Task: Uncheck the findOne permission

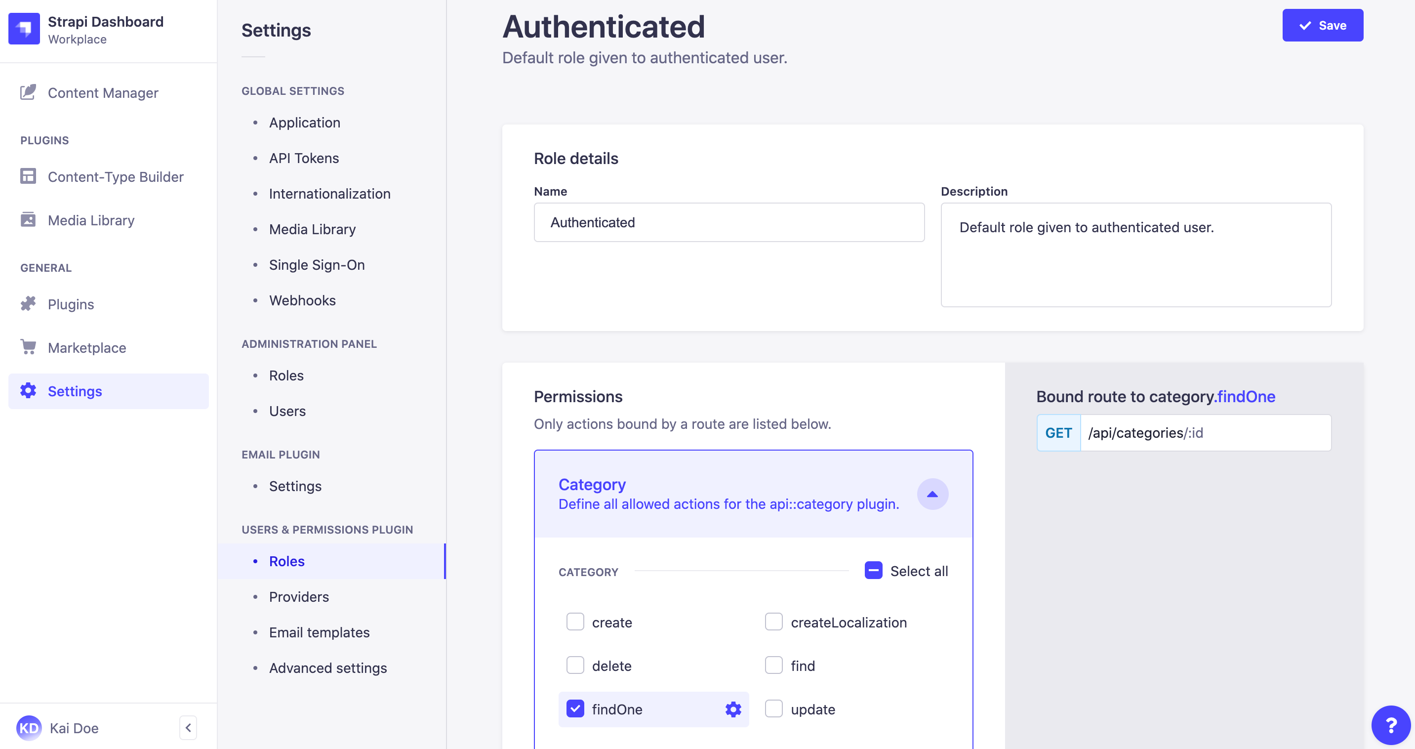Action: pyautogui.click(x=574, y=709)
